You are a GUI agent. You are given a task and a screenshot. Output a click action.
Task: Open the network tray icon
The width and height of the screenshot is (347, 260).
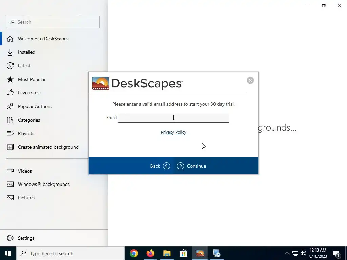pyautogui.click(x=295, y=253)
